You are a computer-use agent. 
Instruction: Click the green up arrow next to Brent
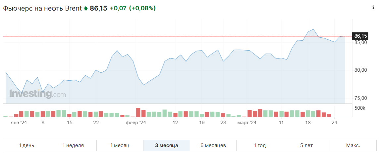[85, 8]
